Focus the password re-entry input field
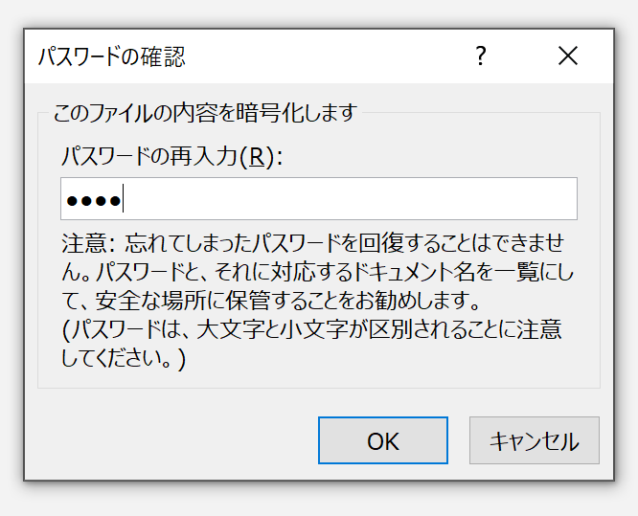 coord(319,199)
